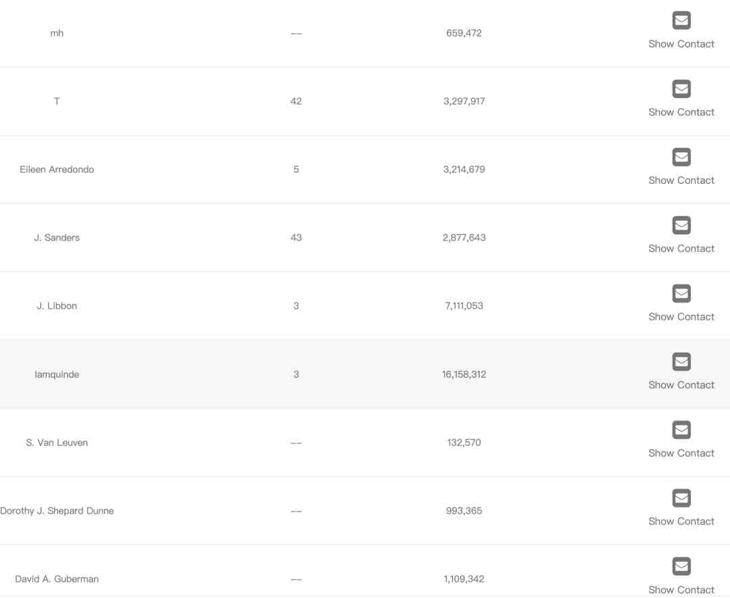Reveal contact info for J. Sanders
730x598 pixels.
(x=681, y=249)
